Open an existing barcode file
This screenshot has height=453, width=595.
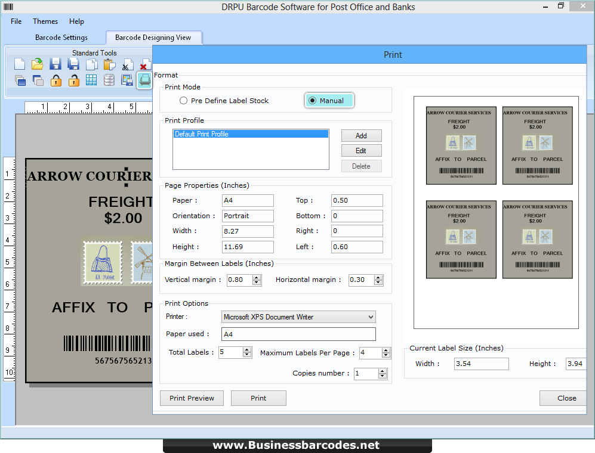coord(38,64)
